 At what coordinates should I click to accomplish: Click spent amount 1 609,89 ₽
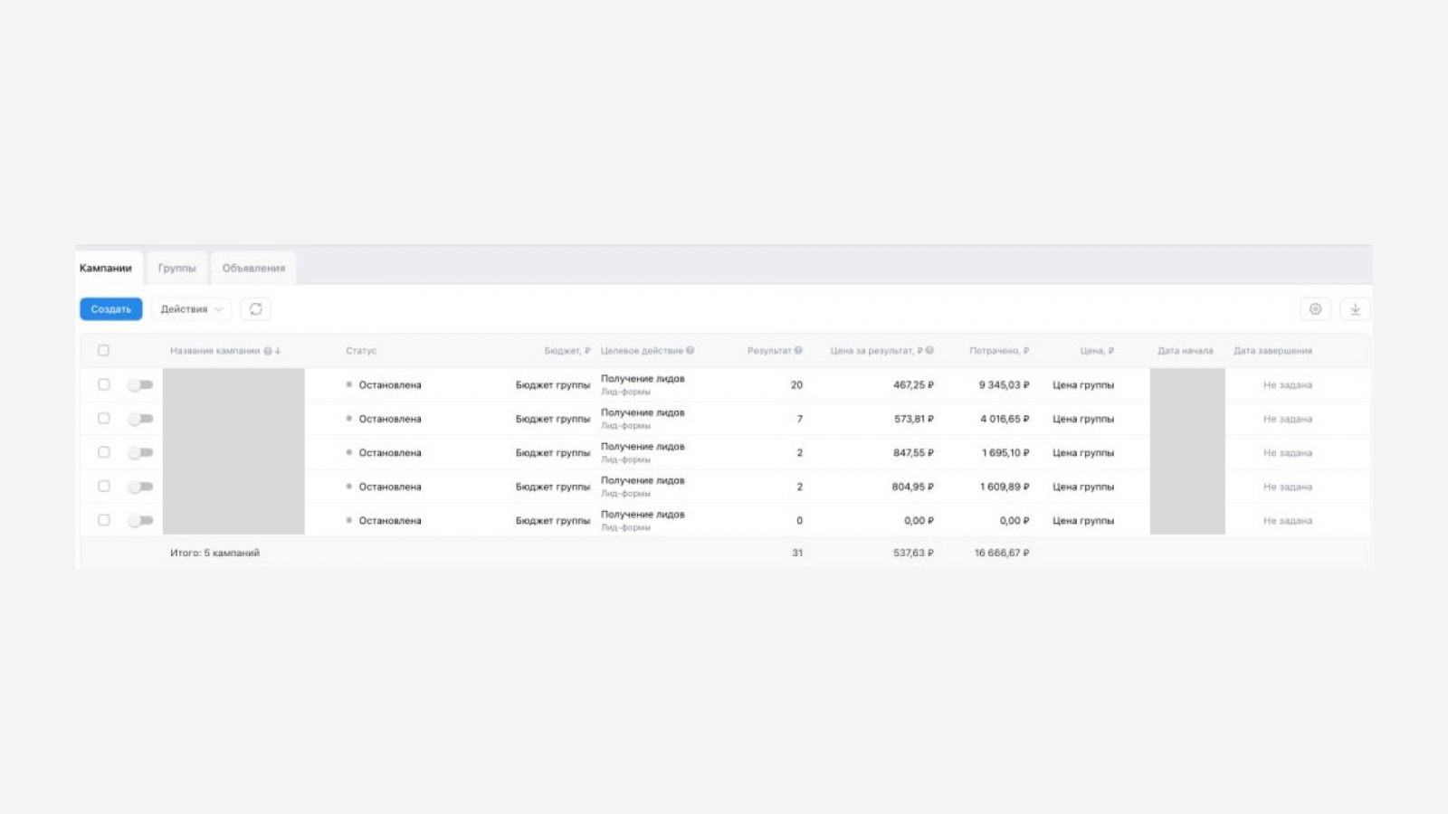(1005, 487)
